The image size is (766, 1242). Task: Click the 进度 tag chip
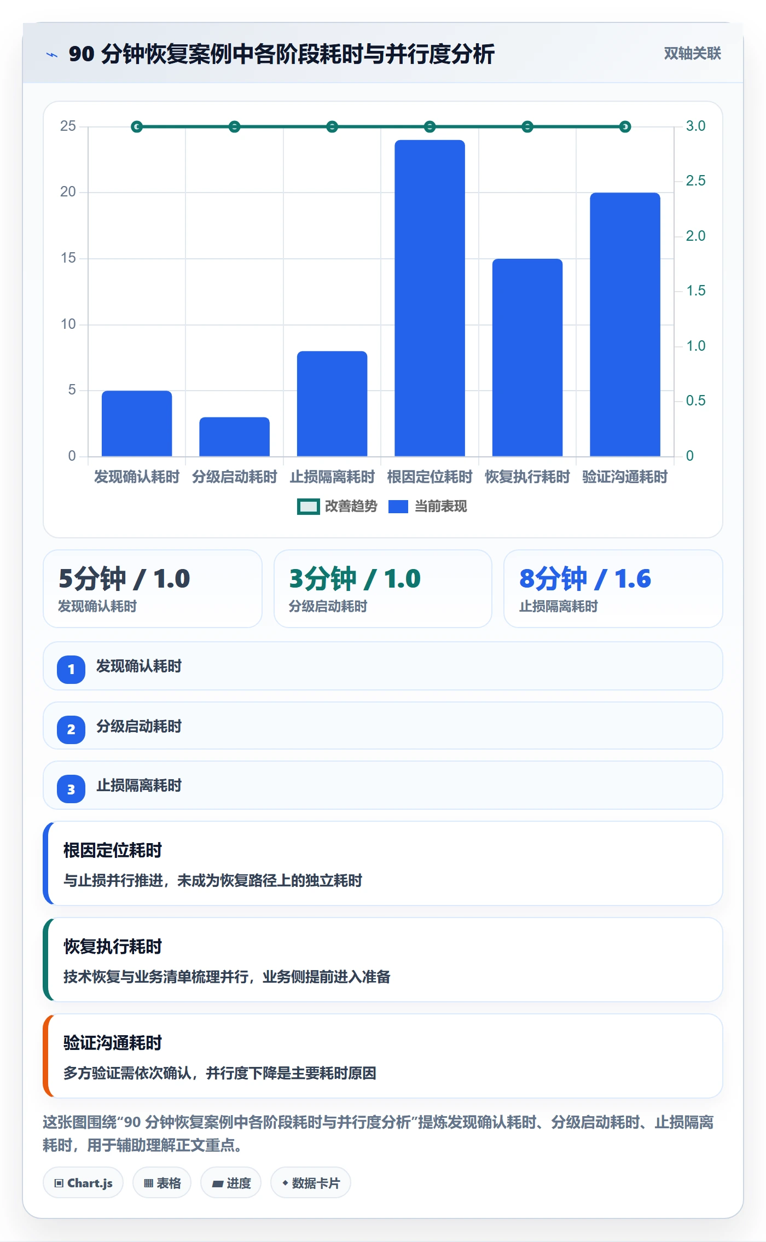point(231,1183)
